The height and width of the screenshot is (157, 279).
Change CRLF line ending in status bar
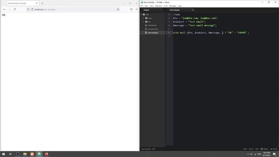click(245, 149)
